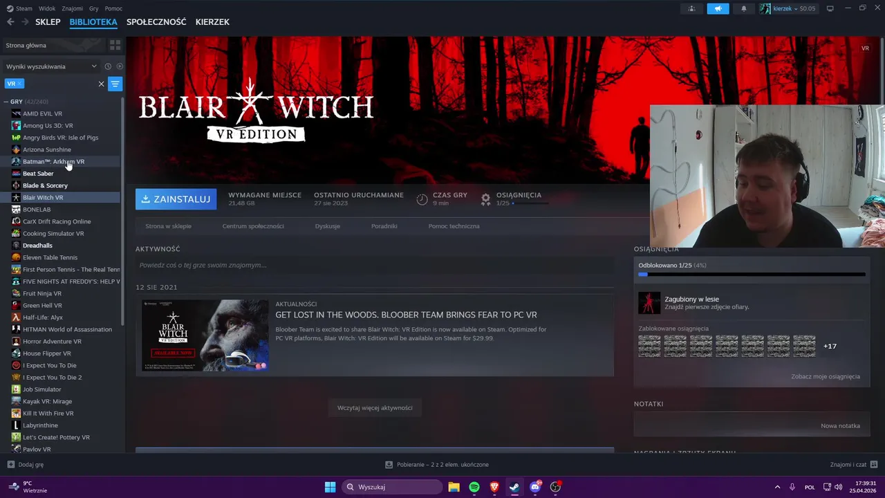This screenshot has width=885, height=498.
Task: Open the KIERZEK profile tab
Action: [x=212, y=22]
